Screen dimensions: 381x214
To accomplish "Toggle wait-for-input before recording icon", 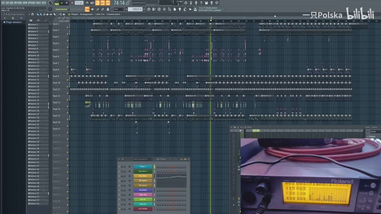I will 92,3.
